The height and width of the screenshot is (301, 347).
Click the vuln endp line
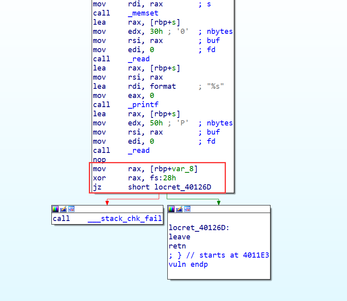pos(188,264)
